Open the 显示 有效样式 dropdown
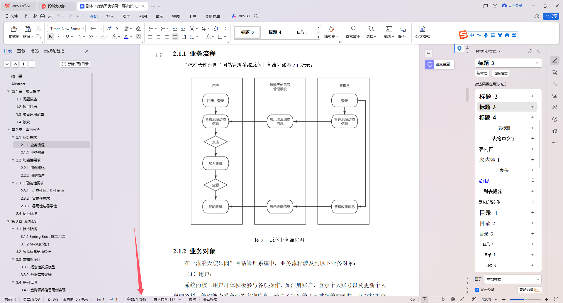 513,279
